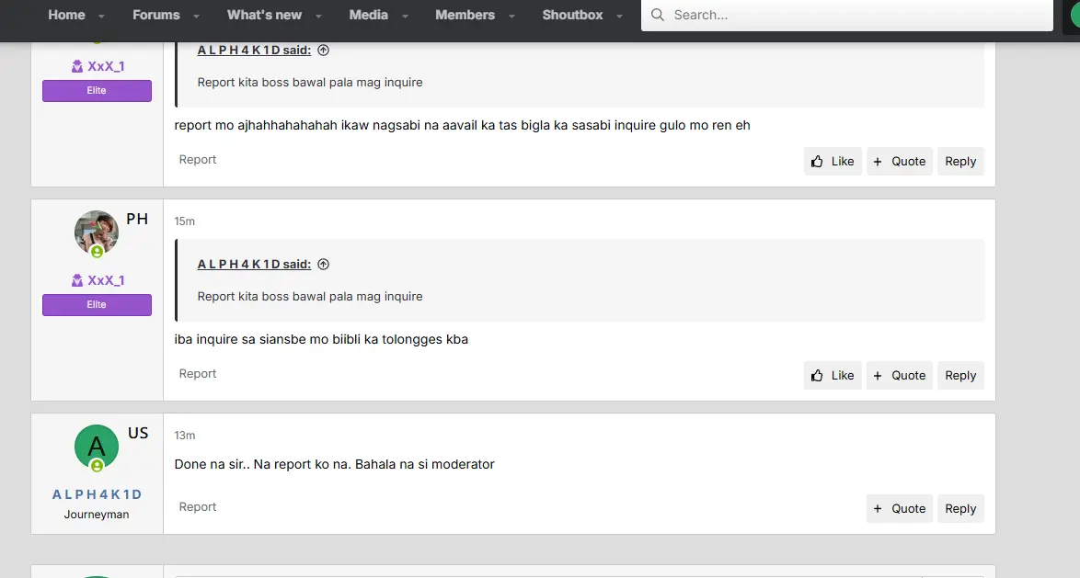Click the 'PH' country label in the 15m post
This screenshot has width=1080, height=578.
137,219
